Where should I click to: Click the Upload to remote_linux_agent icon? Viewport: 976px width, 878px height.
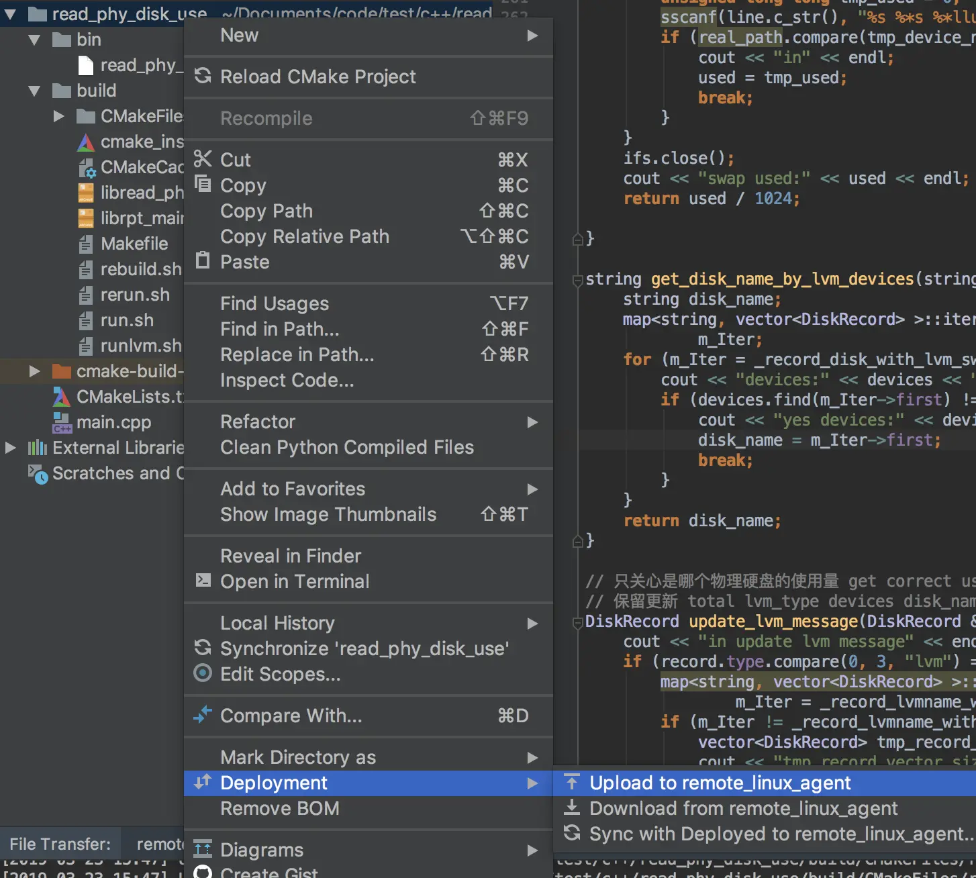point(572,782)
